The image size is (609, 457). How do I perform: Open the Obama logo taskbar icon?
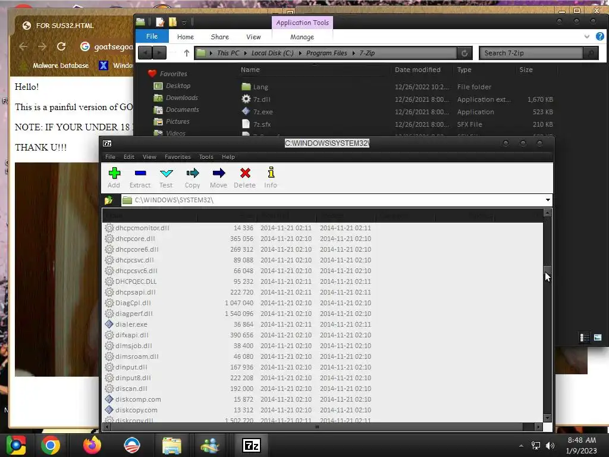(x=132, y=445)
